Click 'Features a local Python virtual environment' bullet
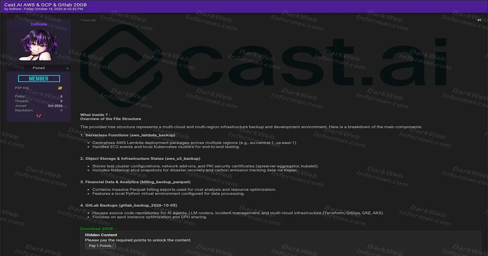 click(x=168, y=194)
